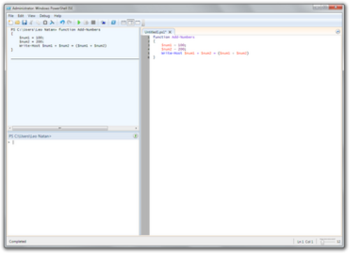349x253 pixels.
Task: Start a new remote PowerShell tab
Action: coord(103,22)
